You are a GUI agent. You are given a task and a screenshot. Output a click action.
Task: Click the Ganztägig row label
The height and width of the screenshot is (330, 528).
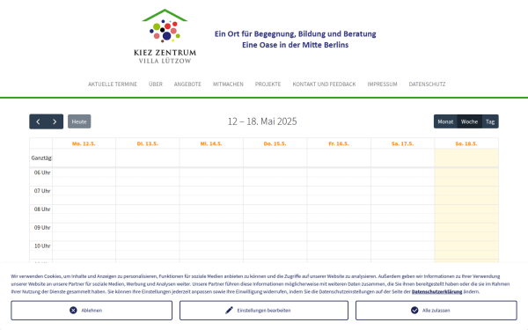(x=41, y=158)
